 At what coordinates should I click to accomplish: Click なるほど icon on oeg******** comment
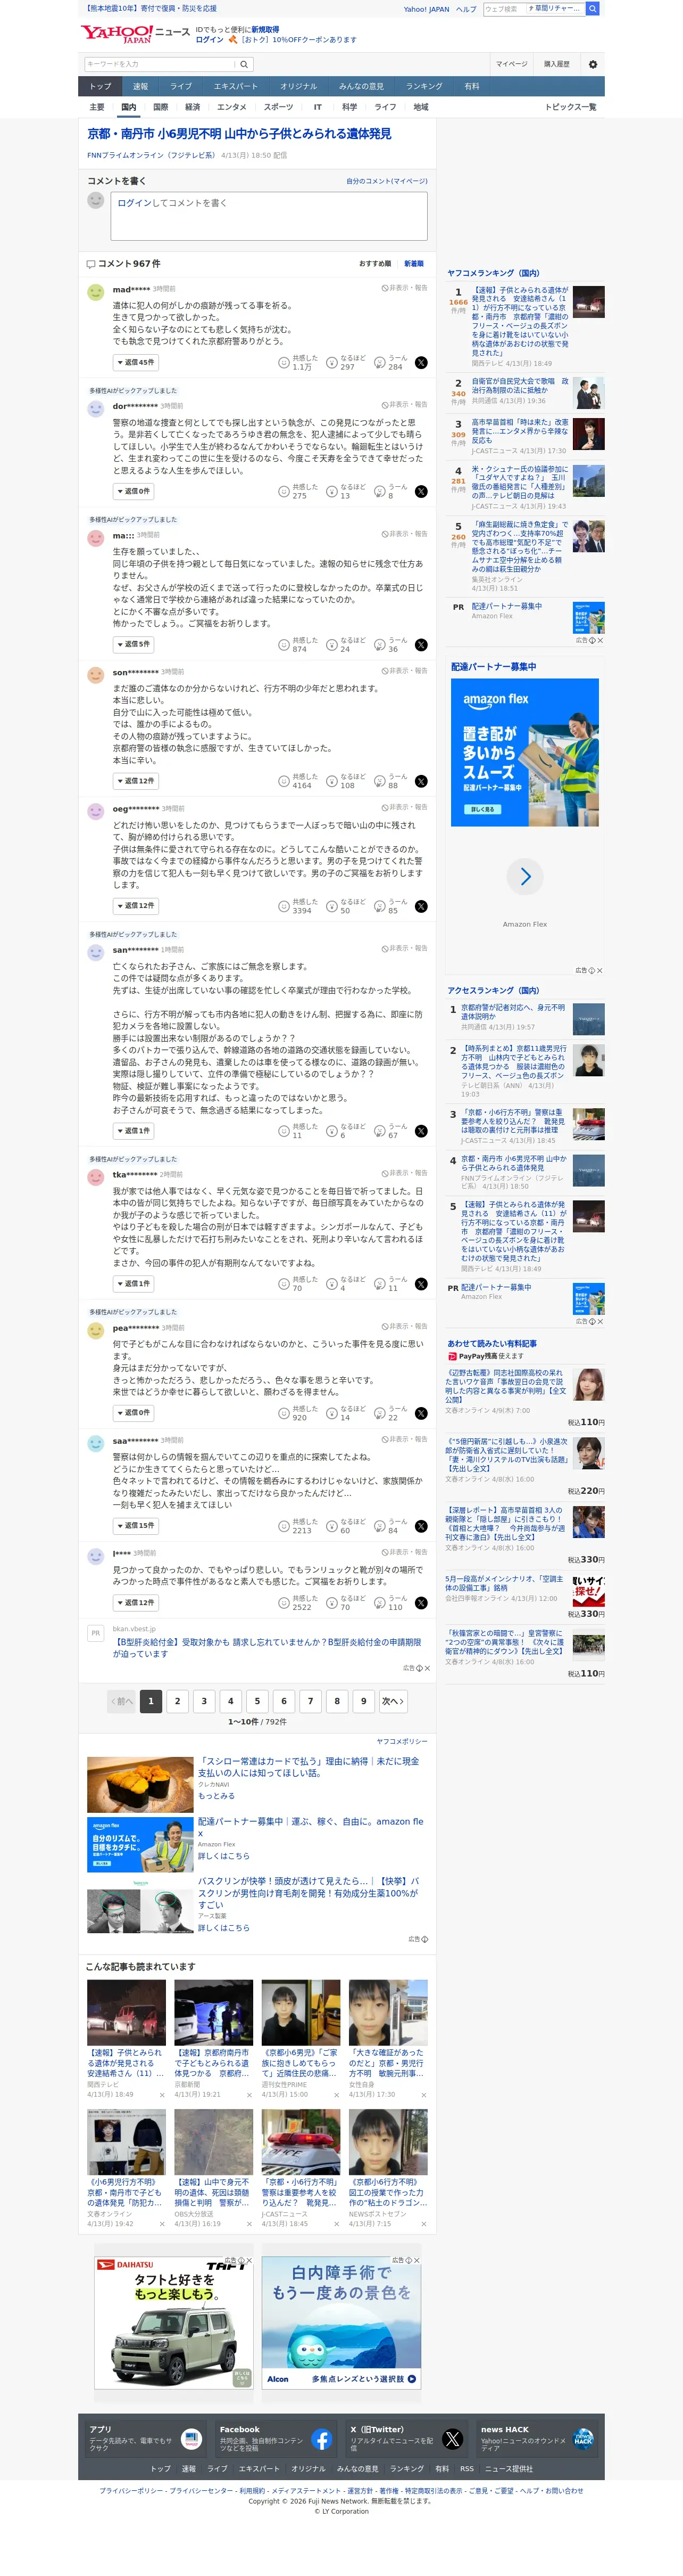331,906
